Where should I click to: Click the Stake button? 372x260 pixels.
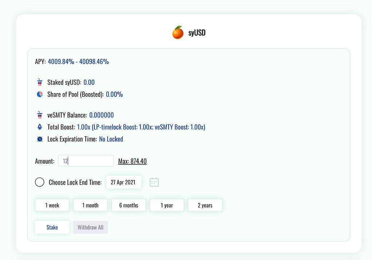click(x=52, y=227)
